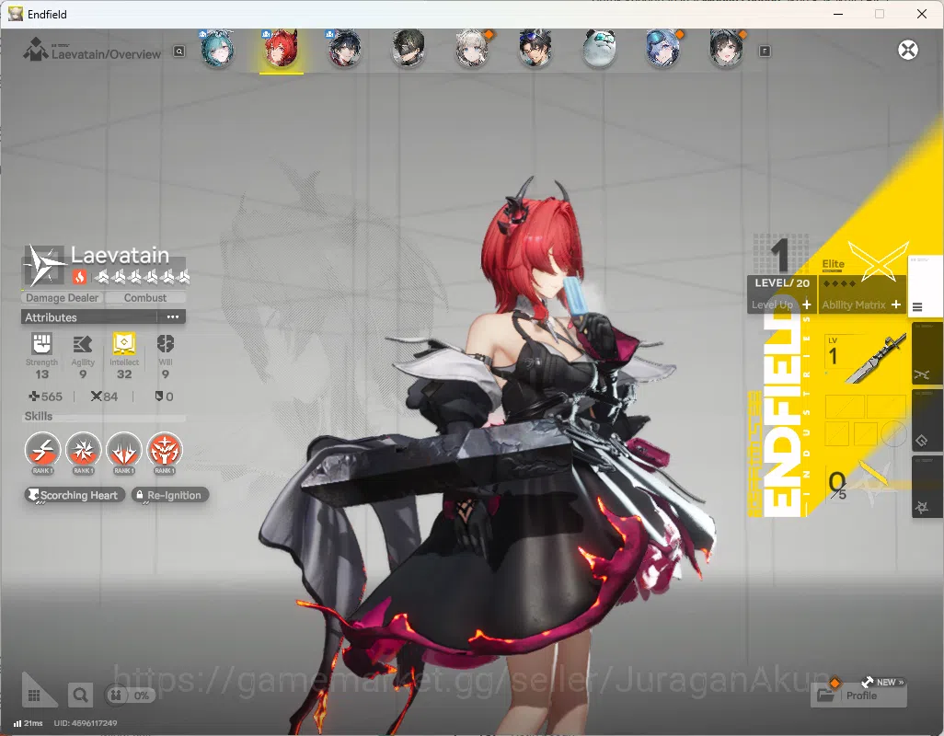
Task: Open the top-left empty gear slot
Action: click(x=845, y=407)
